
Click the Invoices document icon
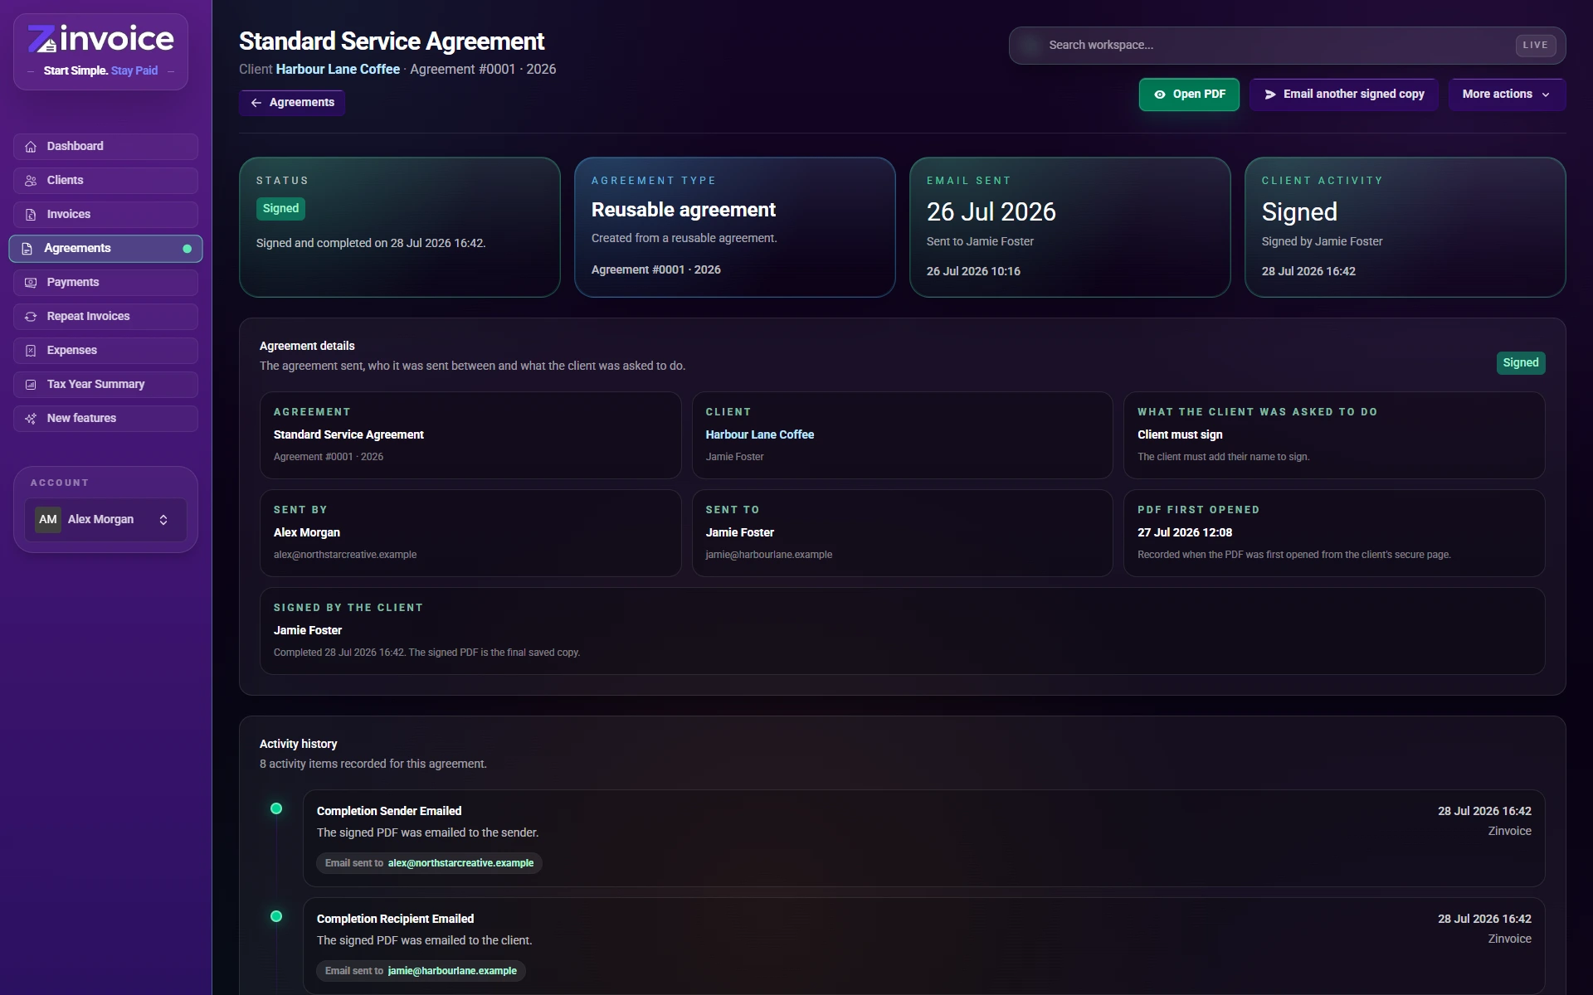click(x=31, y=215)
